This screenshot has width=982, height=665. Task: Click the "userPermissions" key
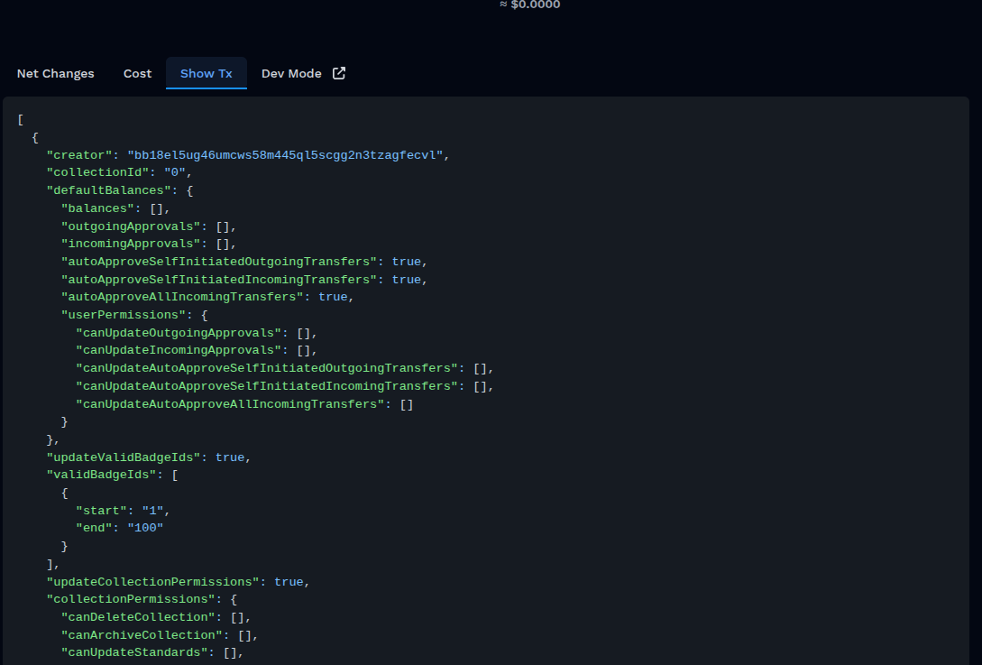(123, 315)
